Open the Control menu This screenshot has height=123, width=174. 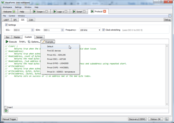pyautogui.click(x=12, y=16)
